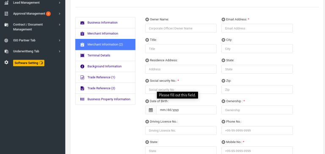Focus the City input field
Image resolution: width=325 pixels, height=154 pixels.
point(257,49)
